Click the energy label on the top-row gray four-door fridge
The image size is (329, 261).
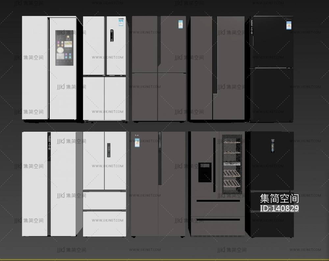tap(181, 25)
